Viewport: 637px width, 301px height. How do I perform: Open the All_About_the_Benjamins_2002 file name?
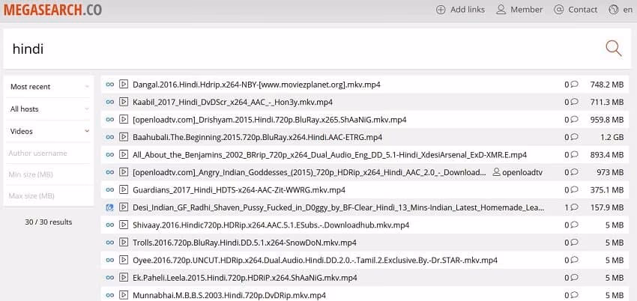point(330,154)
